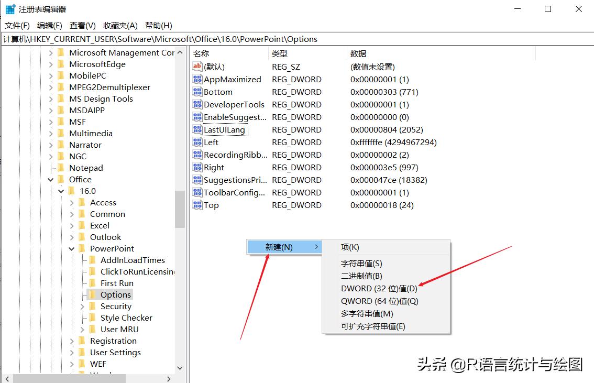Click the Office folder icon
Image resolution: width=594 pixels, height=383 pixels.
pyautogui.click(x=61, y=179)
